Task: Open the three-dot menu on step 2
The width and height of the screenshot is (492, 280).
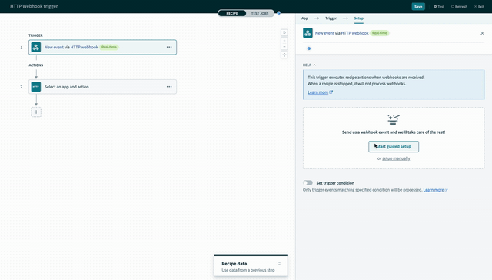Action: click(169, 87)
